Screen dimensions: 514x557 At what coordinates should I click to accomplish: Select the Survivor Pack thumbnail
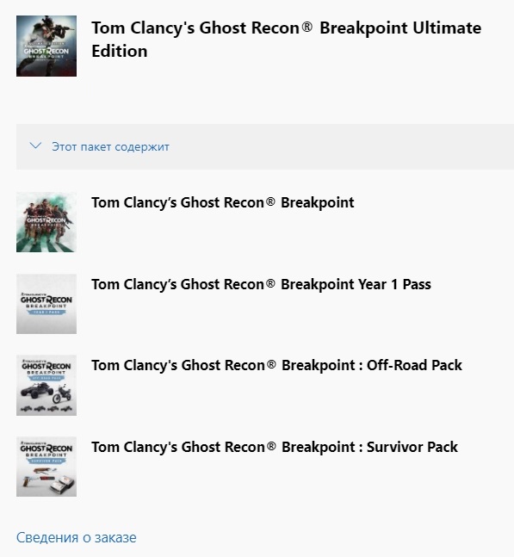(46, 467)
